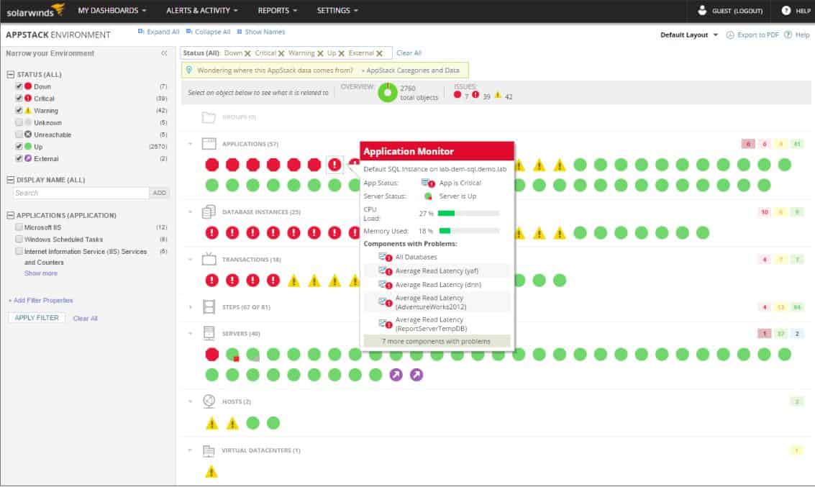Viewport: 815px width, 487px height.
Task: Enable the Unknown status checkbox
Action: tap(19, 122)
